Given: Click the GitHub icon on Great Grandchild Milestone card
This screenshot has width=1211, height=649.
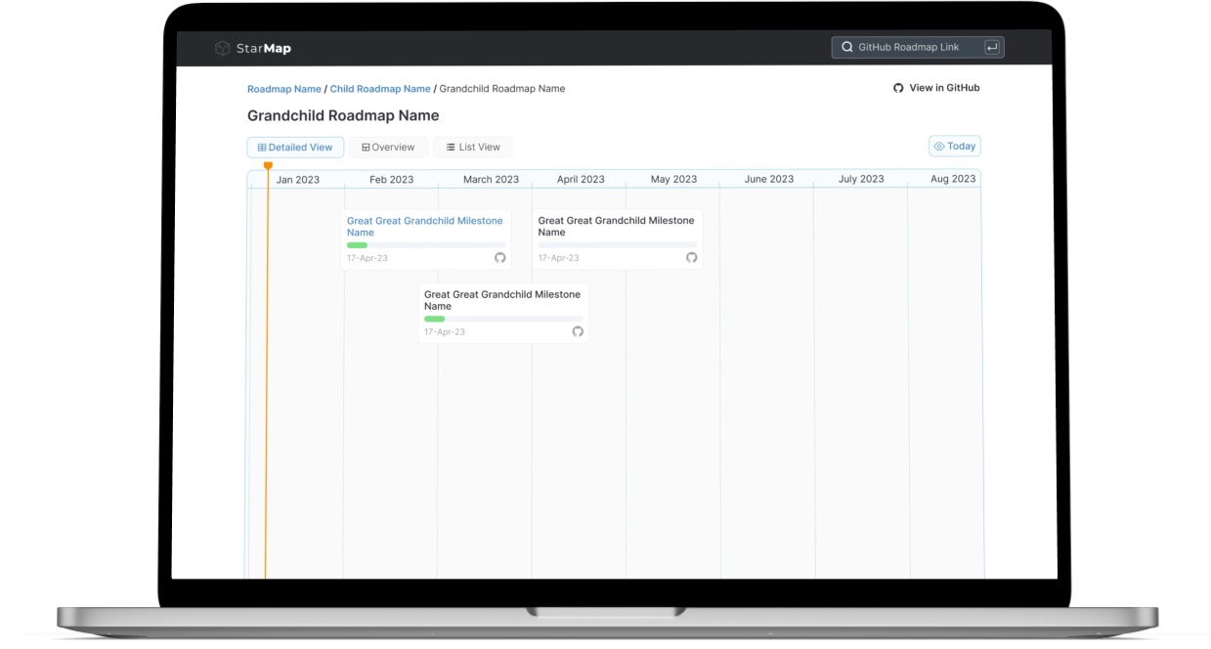Looking at the screenshot, I should coord(692,258).
